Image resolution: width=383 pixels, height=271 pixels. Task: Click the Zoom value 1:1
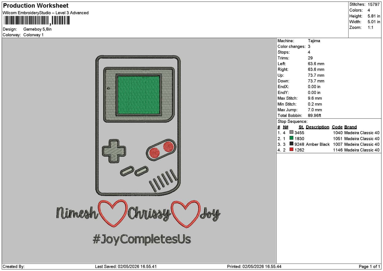click(370, 27)
